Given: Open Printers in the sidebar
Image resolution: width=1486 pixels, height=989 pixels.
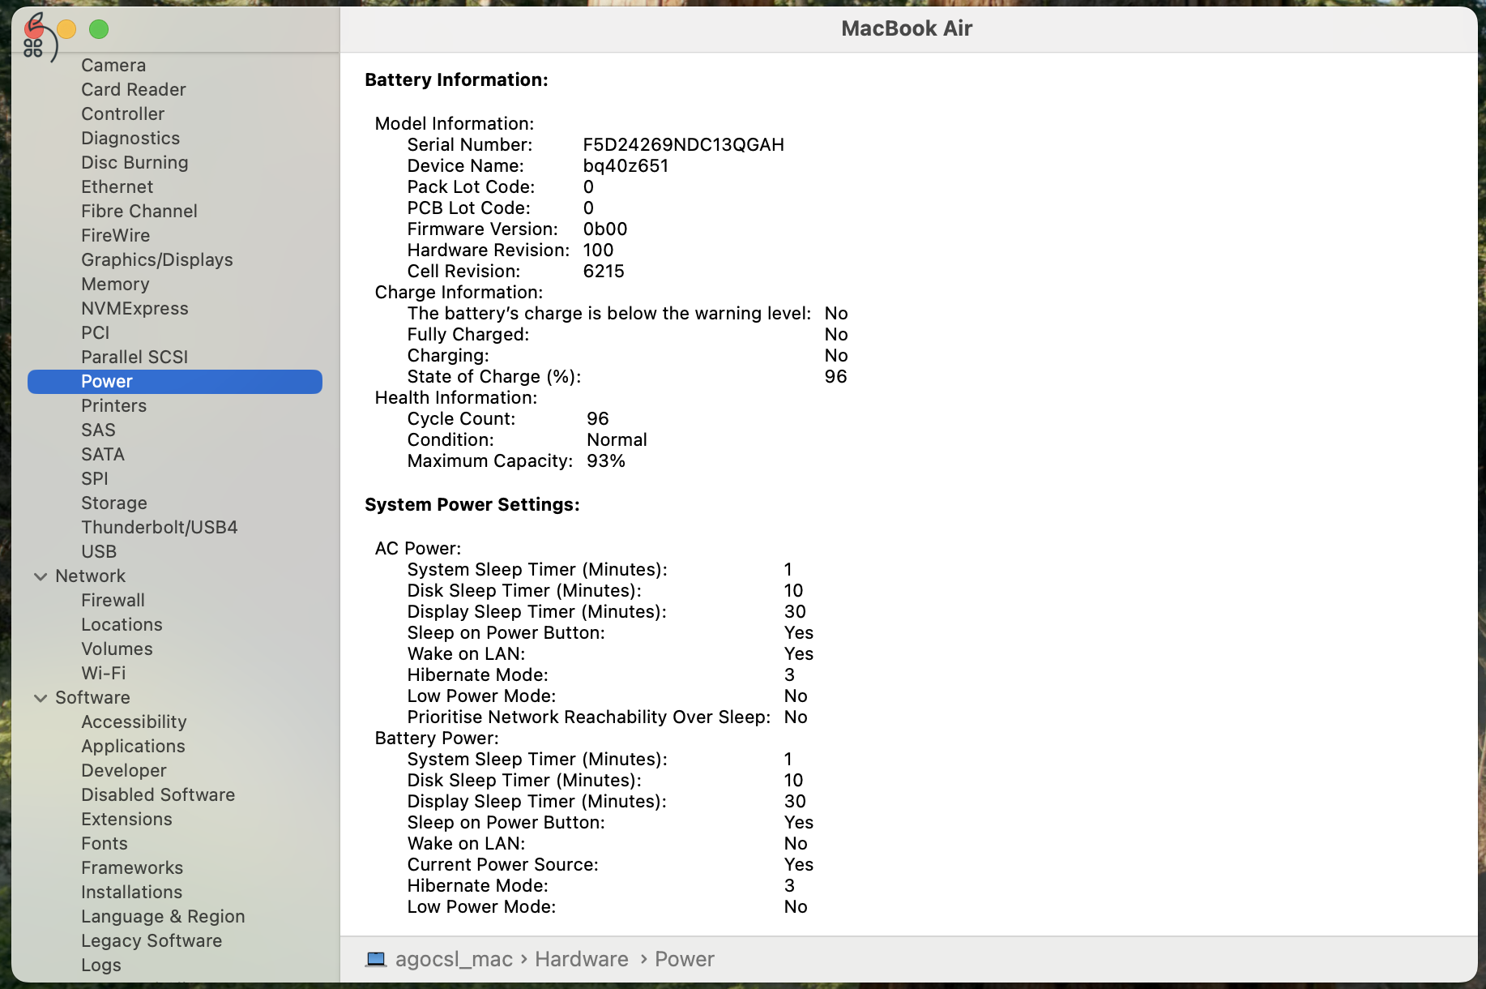Looking at the screenshot, I should point(113,405).
